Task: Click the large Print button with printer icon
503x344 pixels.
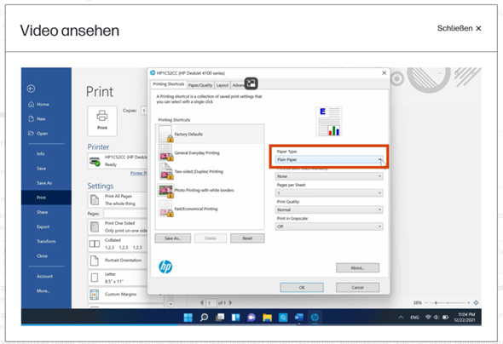Action: [x=102, y=121]
